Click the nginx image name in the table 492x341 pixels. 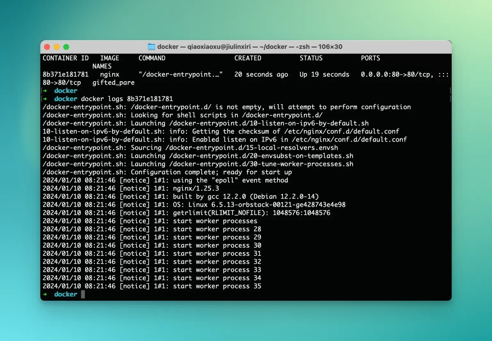point(109,74)
